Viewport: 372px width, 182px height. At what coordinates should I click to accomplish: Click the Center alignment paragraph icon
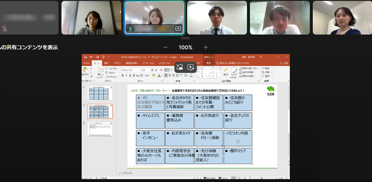pos(170,75)
